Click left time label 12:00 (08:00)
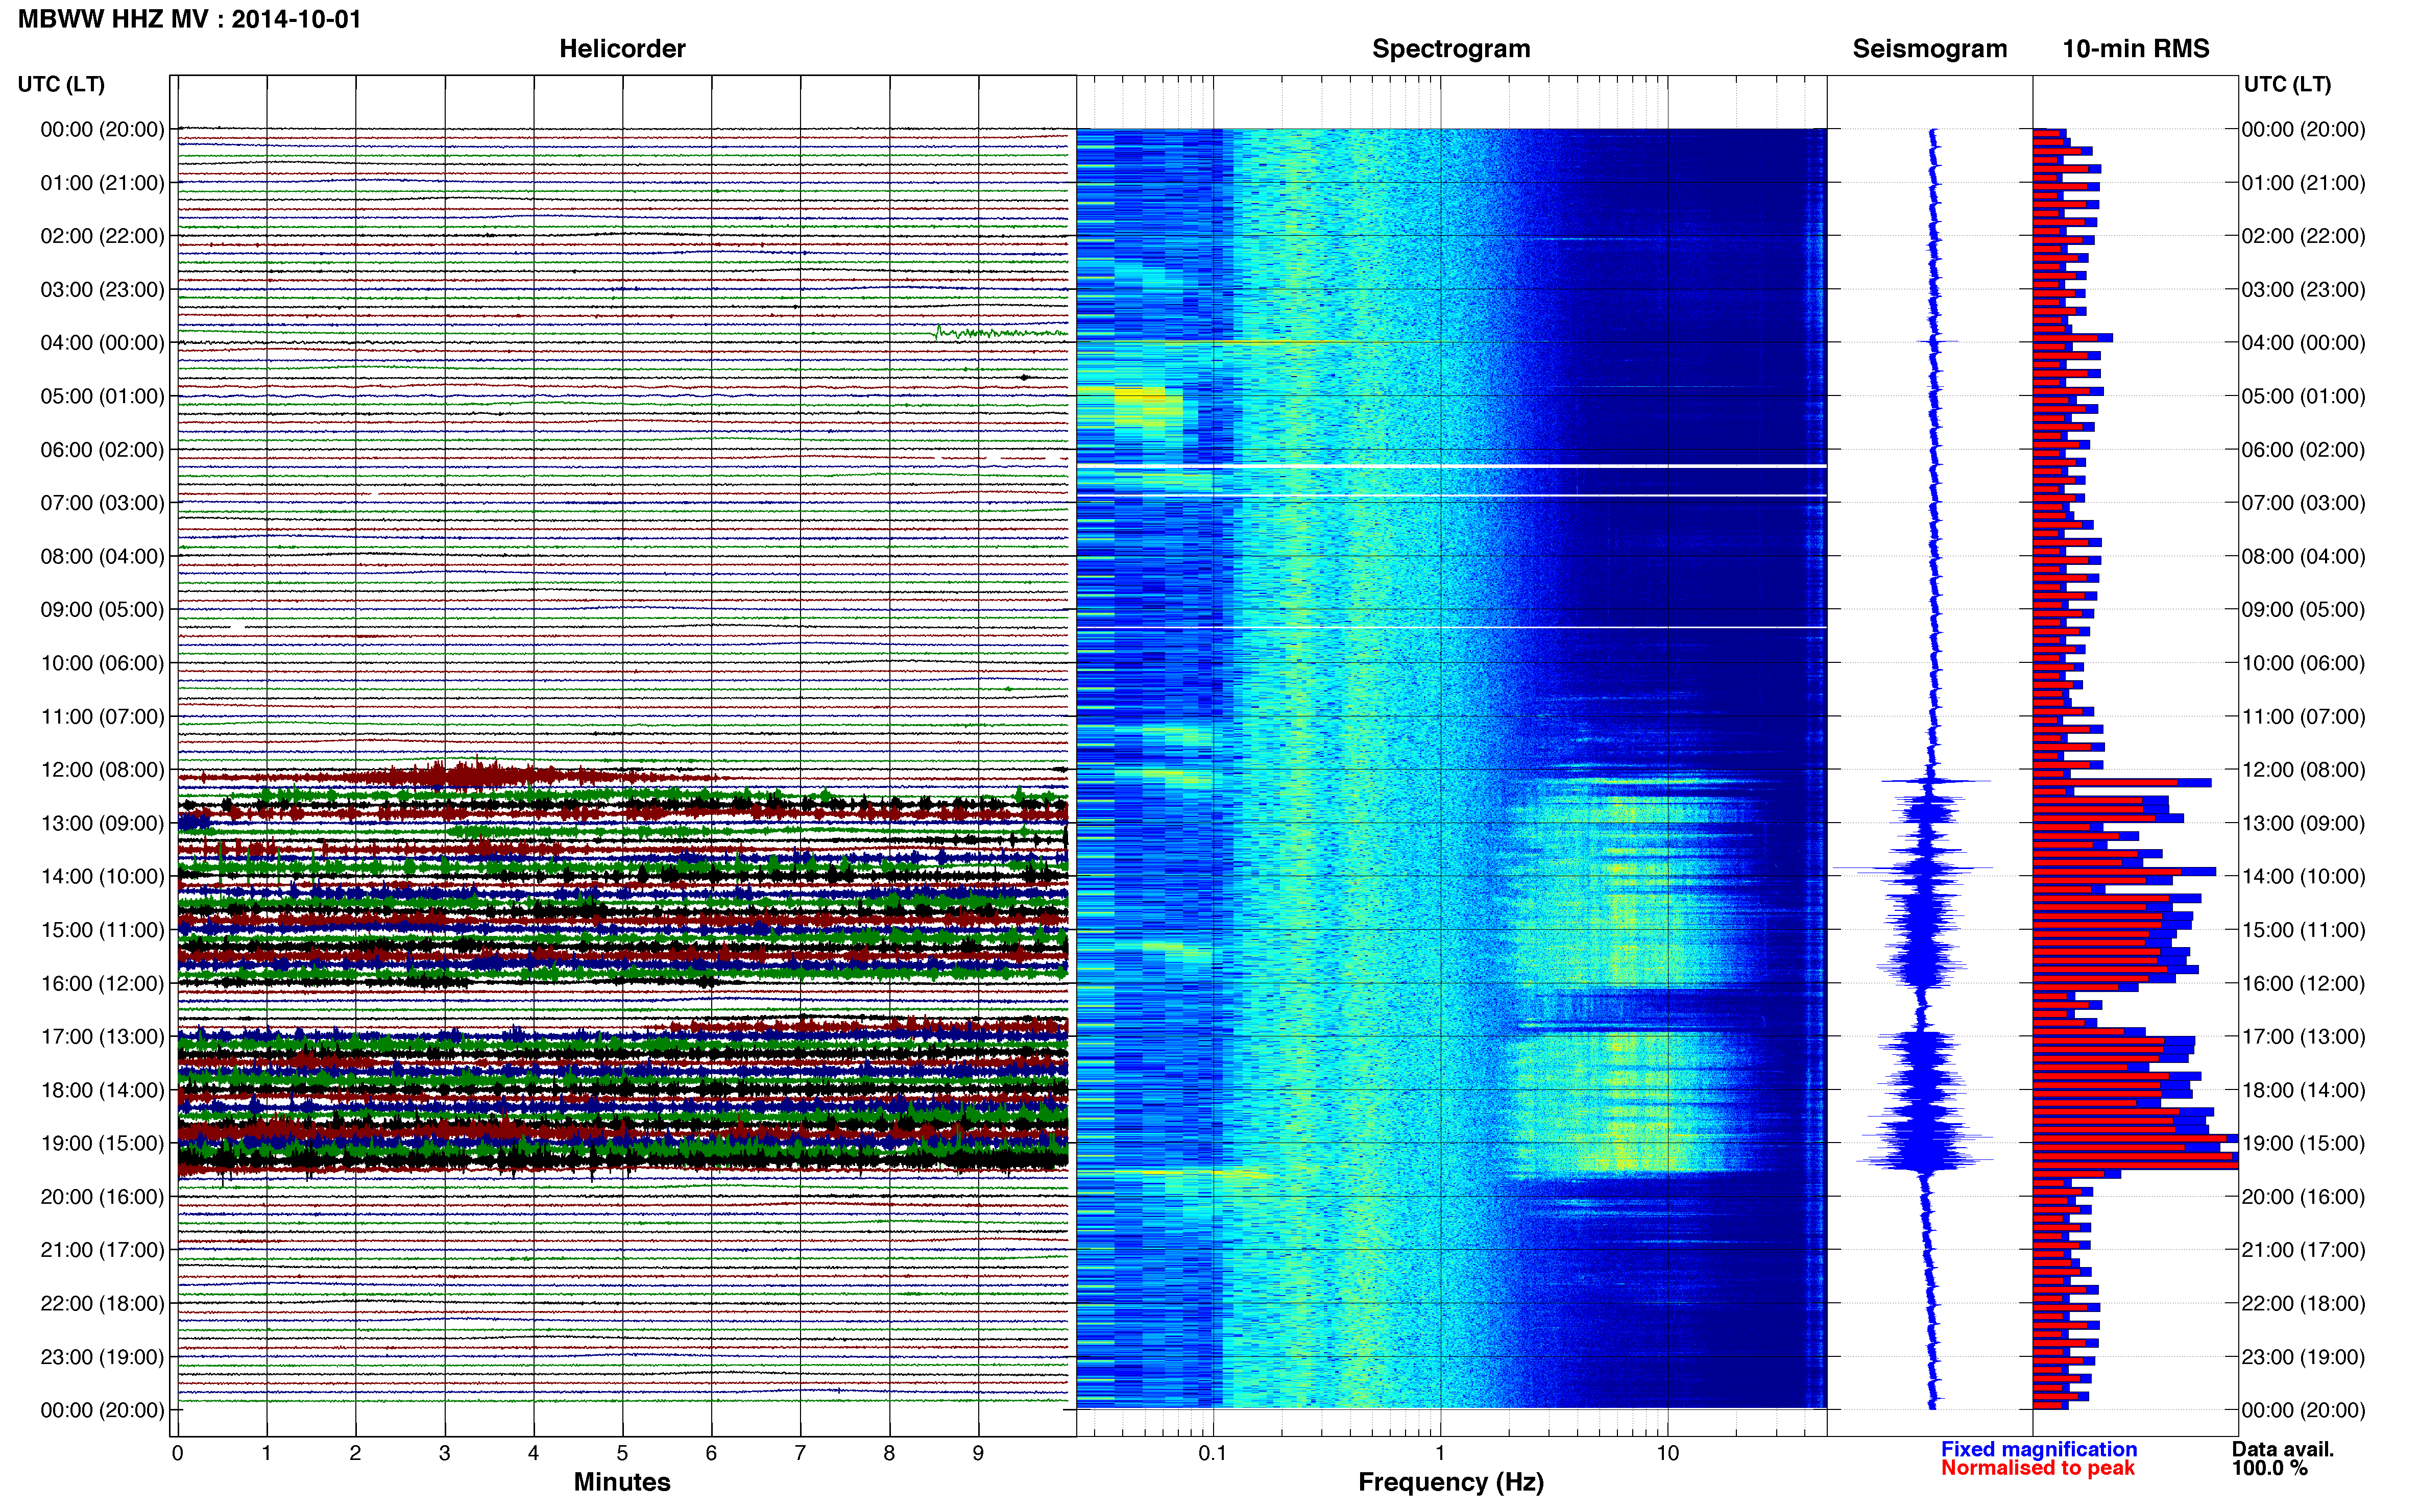This screenshot has width=2420, height=1512. pos(102,770)
